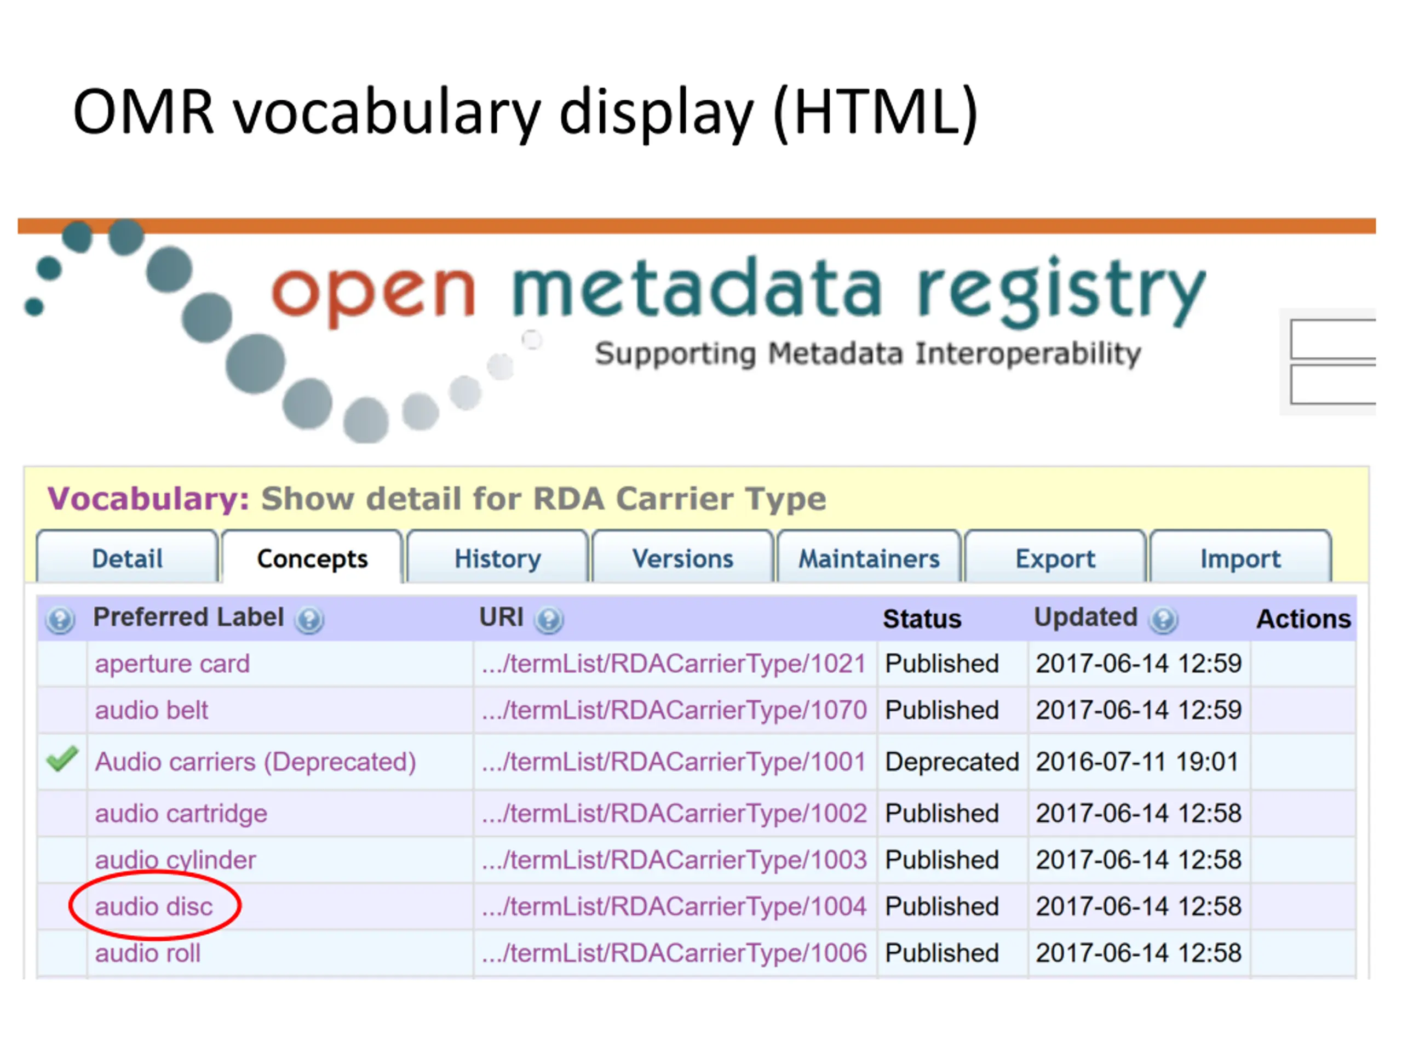Click the Updated column header
1402x1052 pixels.
click(1085, 617)
